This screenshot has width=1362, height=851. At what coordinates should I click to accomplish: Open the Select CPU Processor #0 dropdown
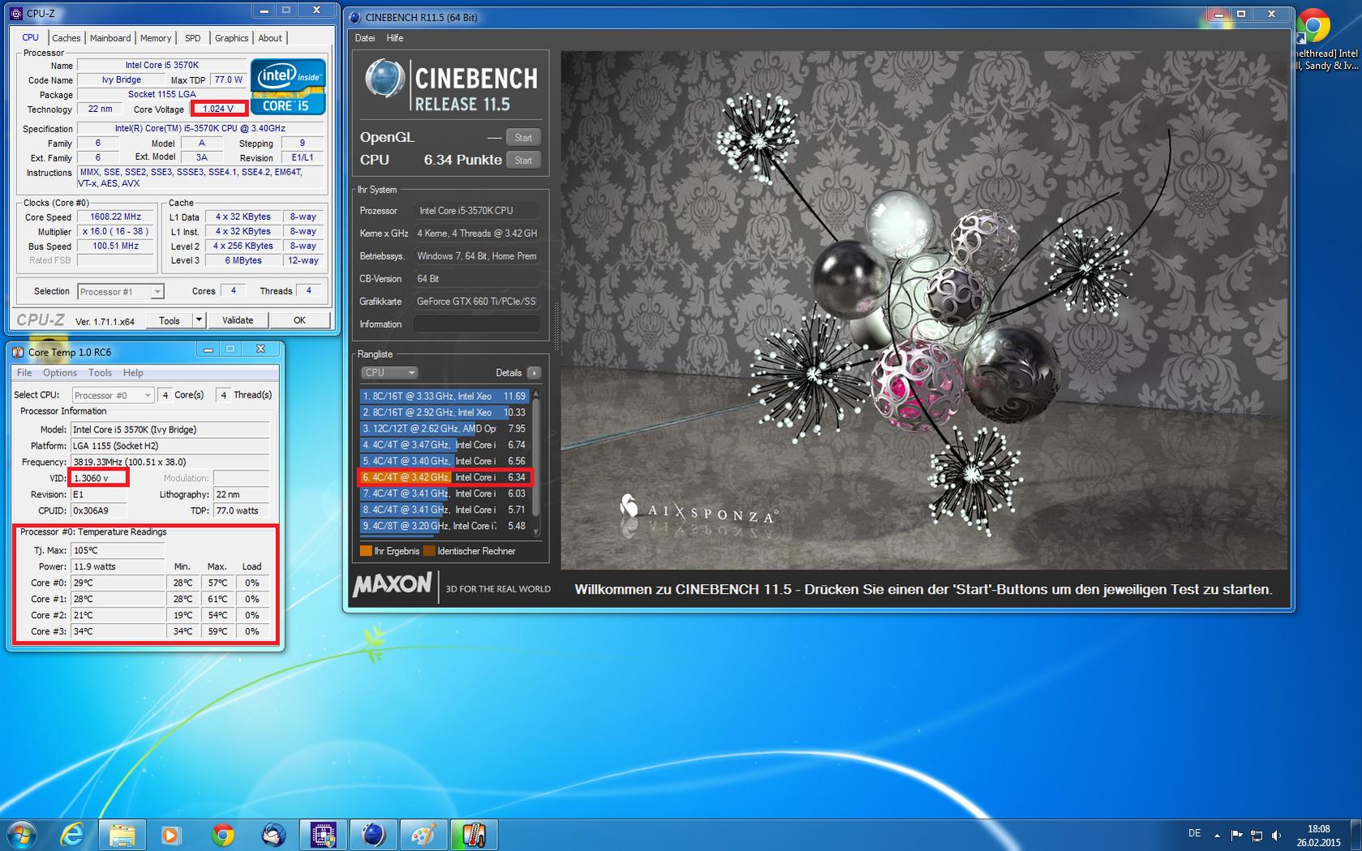point(113,396)
